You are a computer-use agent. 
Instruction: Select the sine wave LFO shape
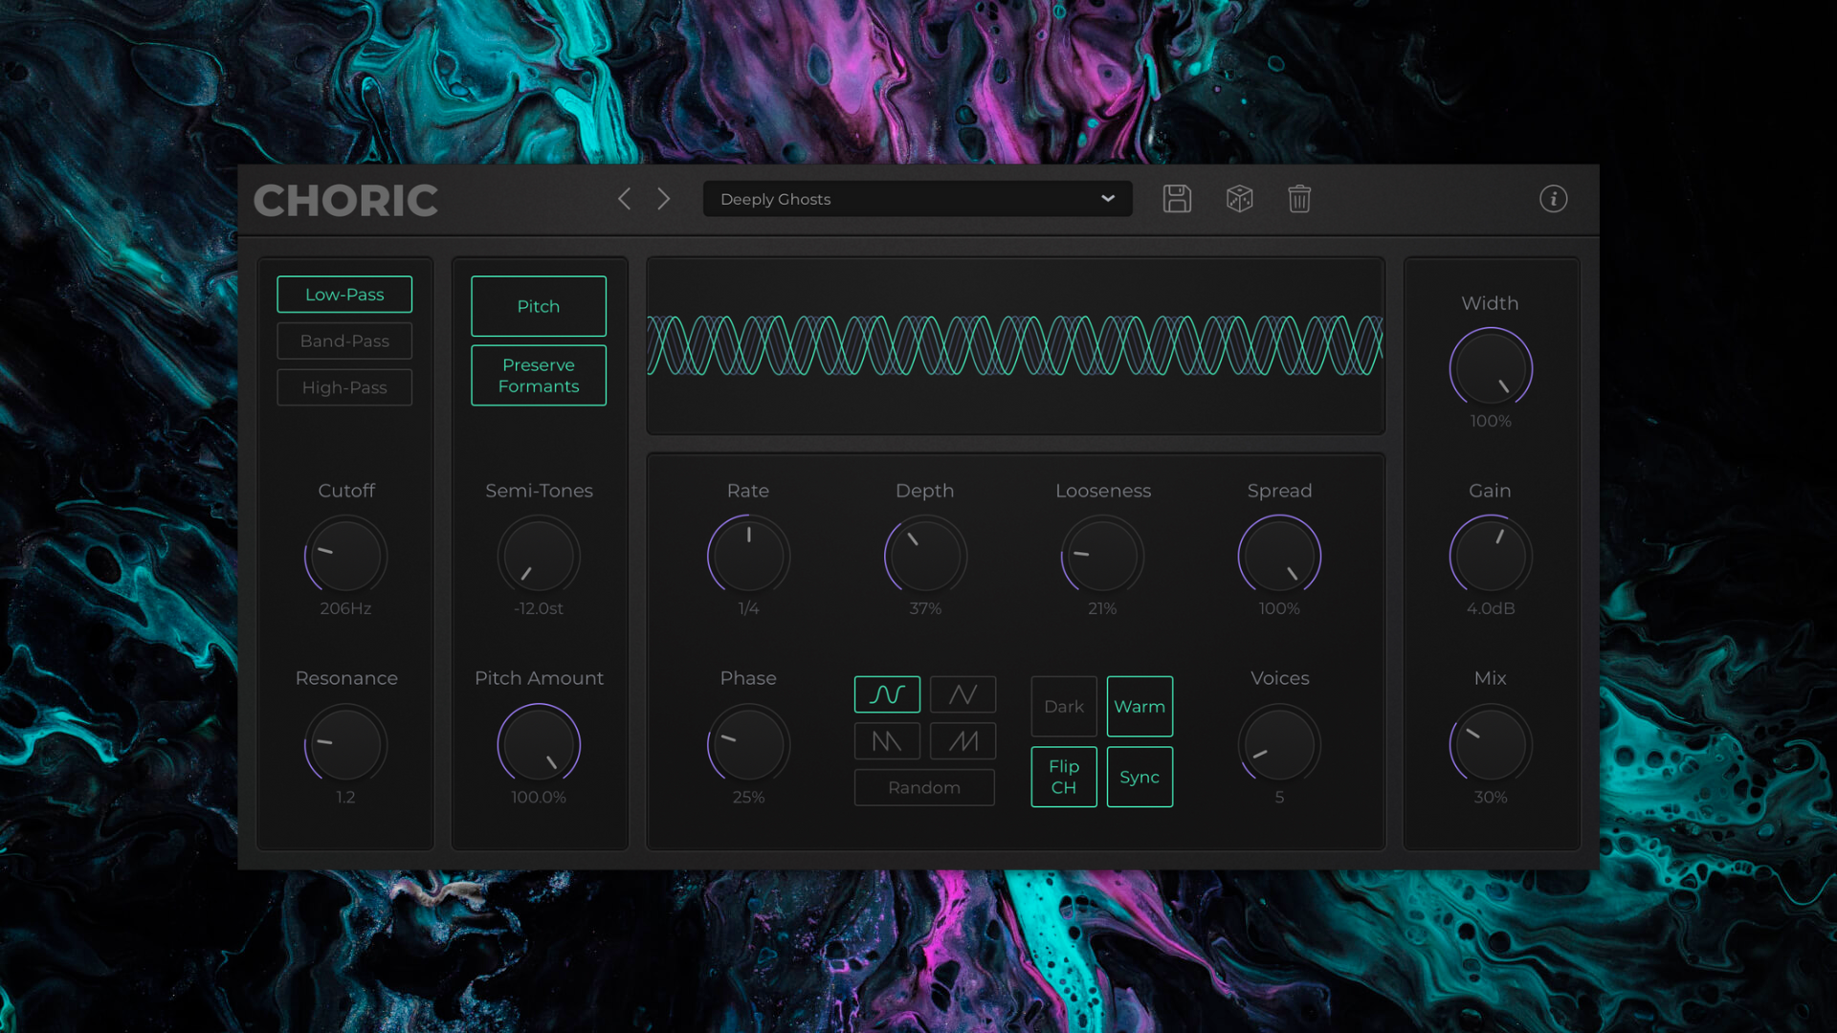[x=887, y=694]
